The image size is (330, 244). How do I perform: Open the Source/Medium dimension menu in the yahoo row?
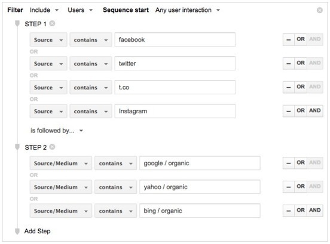[61, 187]
